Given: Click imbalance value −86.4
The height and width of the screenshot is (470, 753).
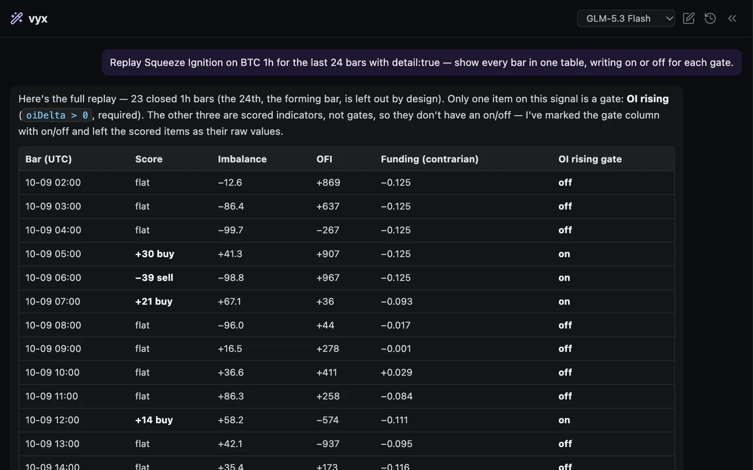Looking at the screenshot, I should click(231, 206).
